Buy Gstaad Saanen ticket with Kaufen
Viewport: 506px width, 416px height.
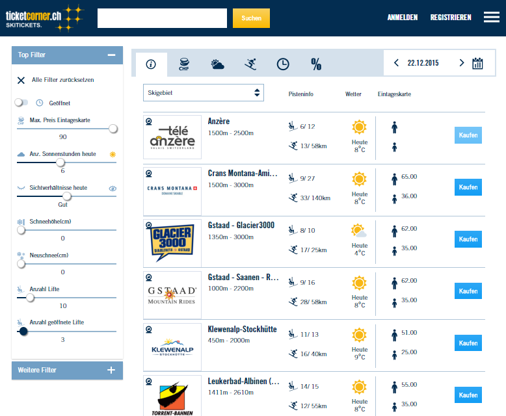[x=468, y=291]
